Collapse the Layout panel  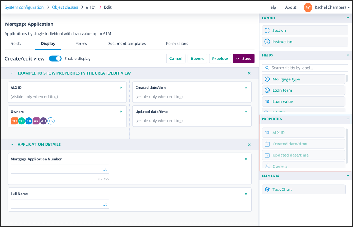point(348,18)
